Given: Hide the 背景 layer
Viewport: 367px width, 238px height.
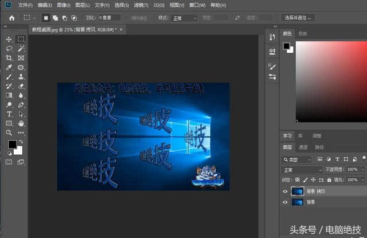Looking at the screenshot, I should click(x=285, y=202).
